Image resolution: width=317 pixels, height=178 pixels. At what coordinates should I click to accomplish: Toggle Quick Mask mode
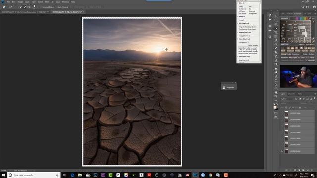pos(276,113)
